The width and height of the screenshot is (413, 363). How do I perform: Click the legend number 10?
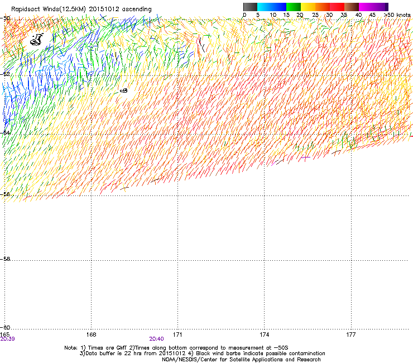tap(273, 15)
